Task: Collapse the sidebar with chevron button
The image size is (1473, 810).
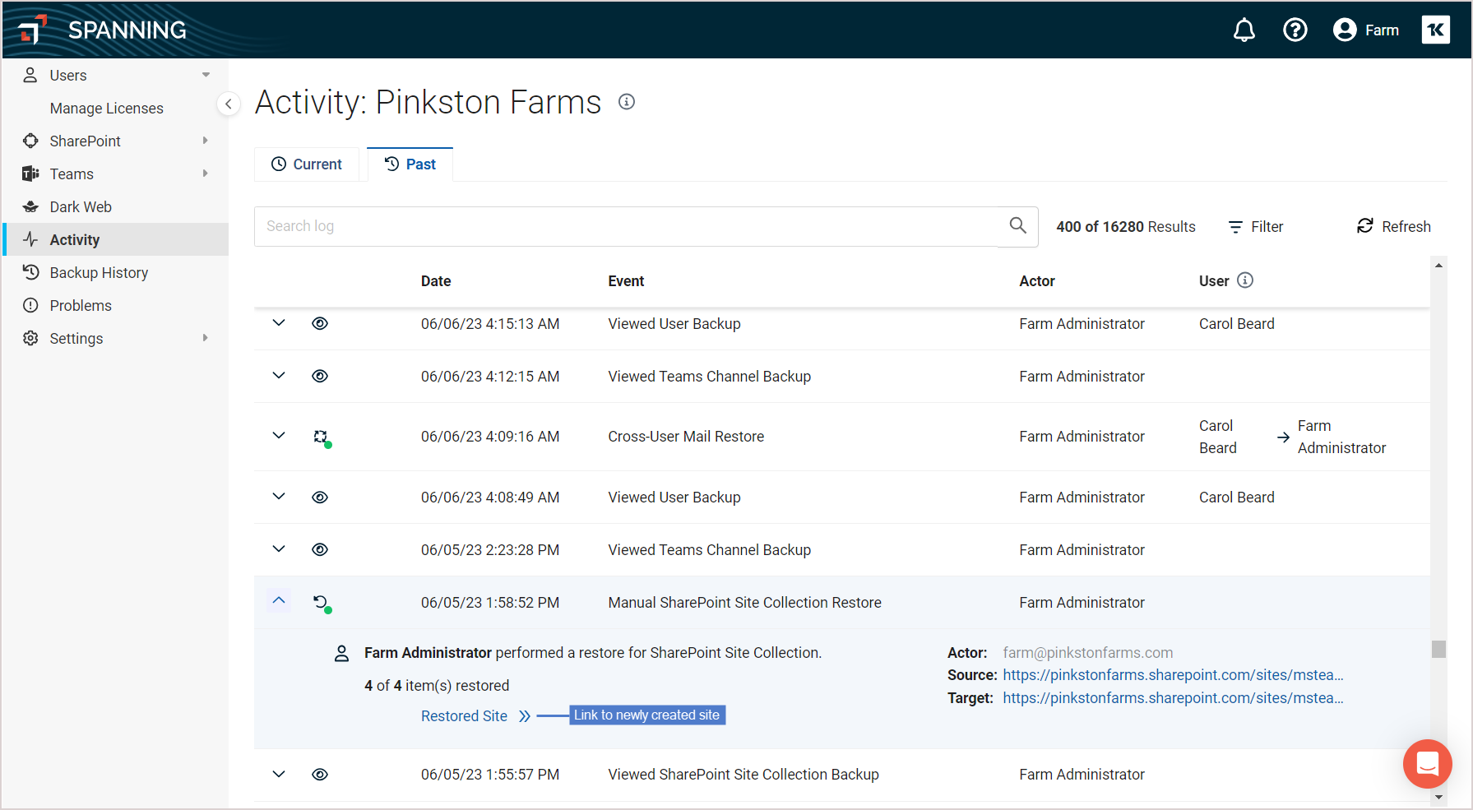Action: pyautogui.click(x=229, y=104)
